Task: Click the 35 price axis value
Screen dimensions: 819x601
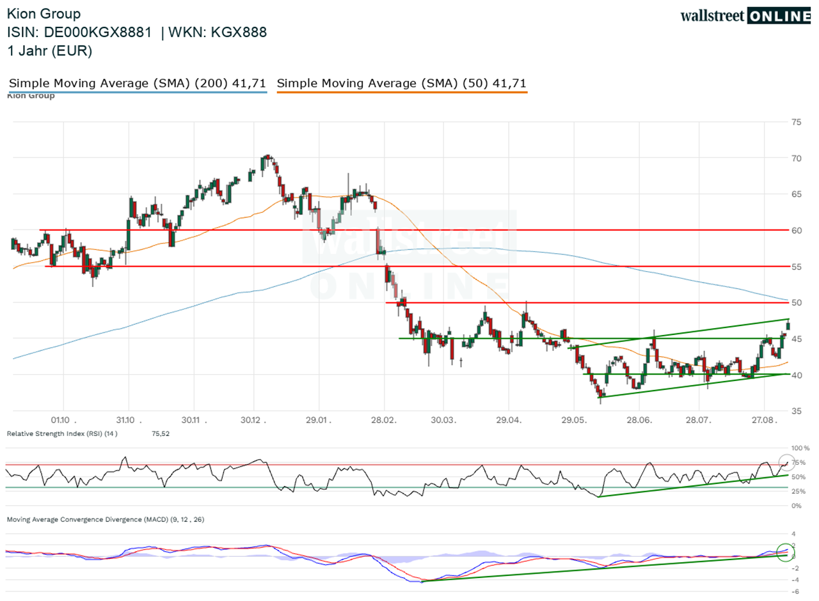Action: pyautogui.click(x=797, y=411)
